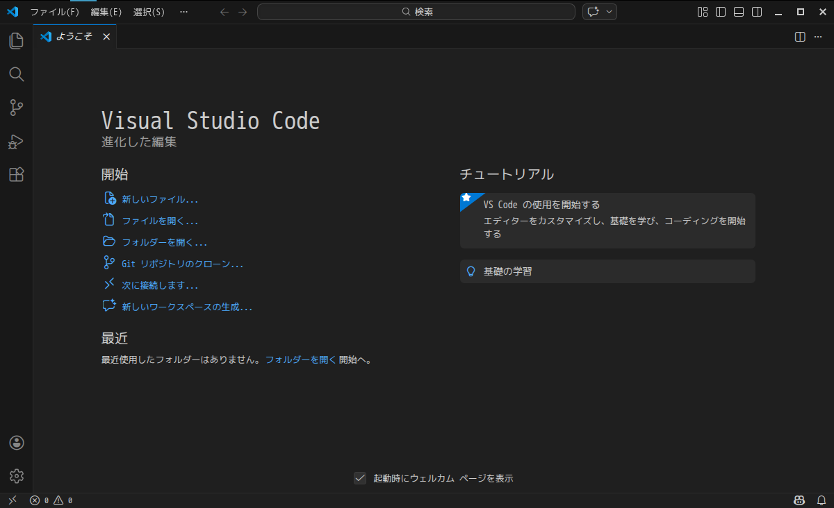The height and width of the screenshot is (508, 834).
Task: Open the Source Control view
Action: click(x=16, y=108)
